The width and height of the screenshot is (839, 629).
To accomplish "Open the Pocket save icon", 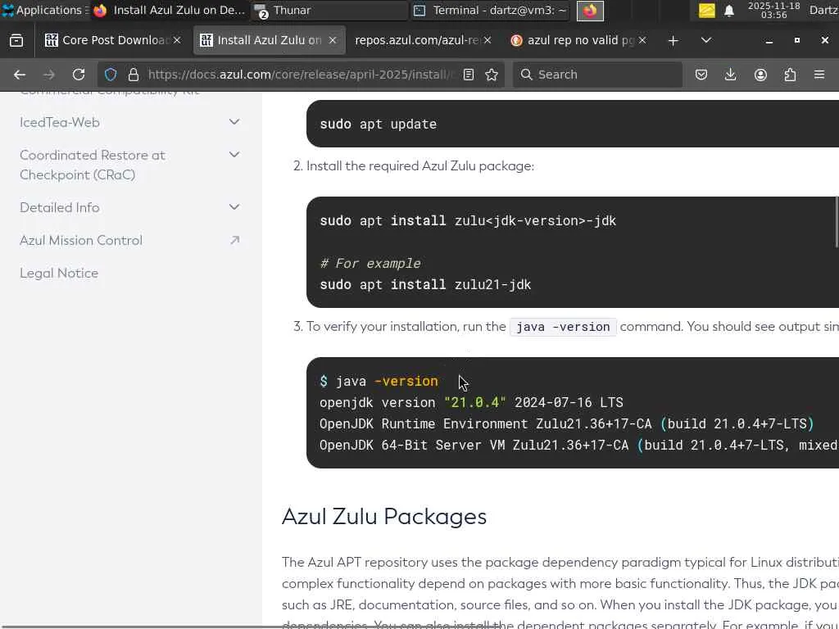I will [x=701, y=75].
